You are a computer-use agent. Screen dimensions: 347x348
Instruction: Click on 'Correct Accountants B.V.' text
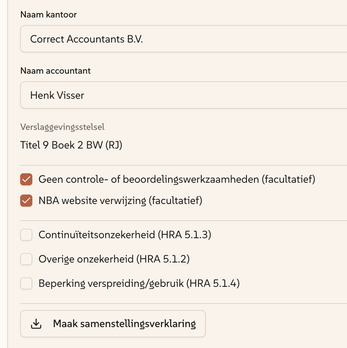point(86,39)
